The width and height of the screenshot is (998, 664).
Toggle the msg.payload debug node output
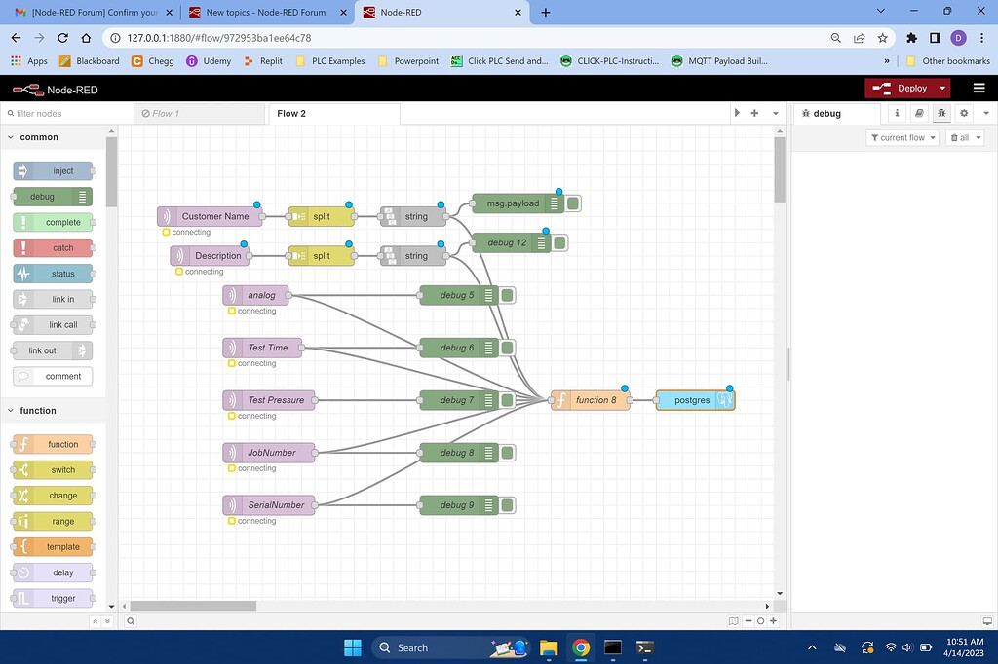(x=572, y=203)
